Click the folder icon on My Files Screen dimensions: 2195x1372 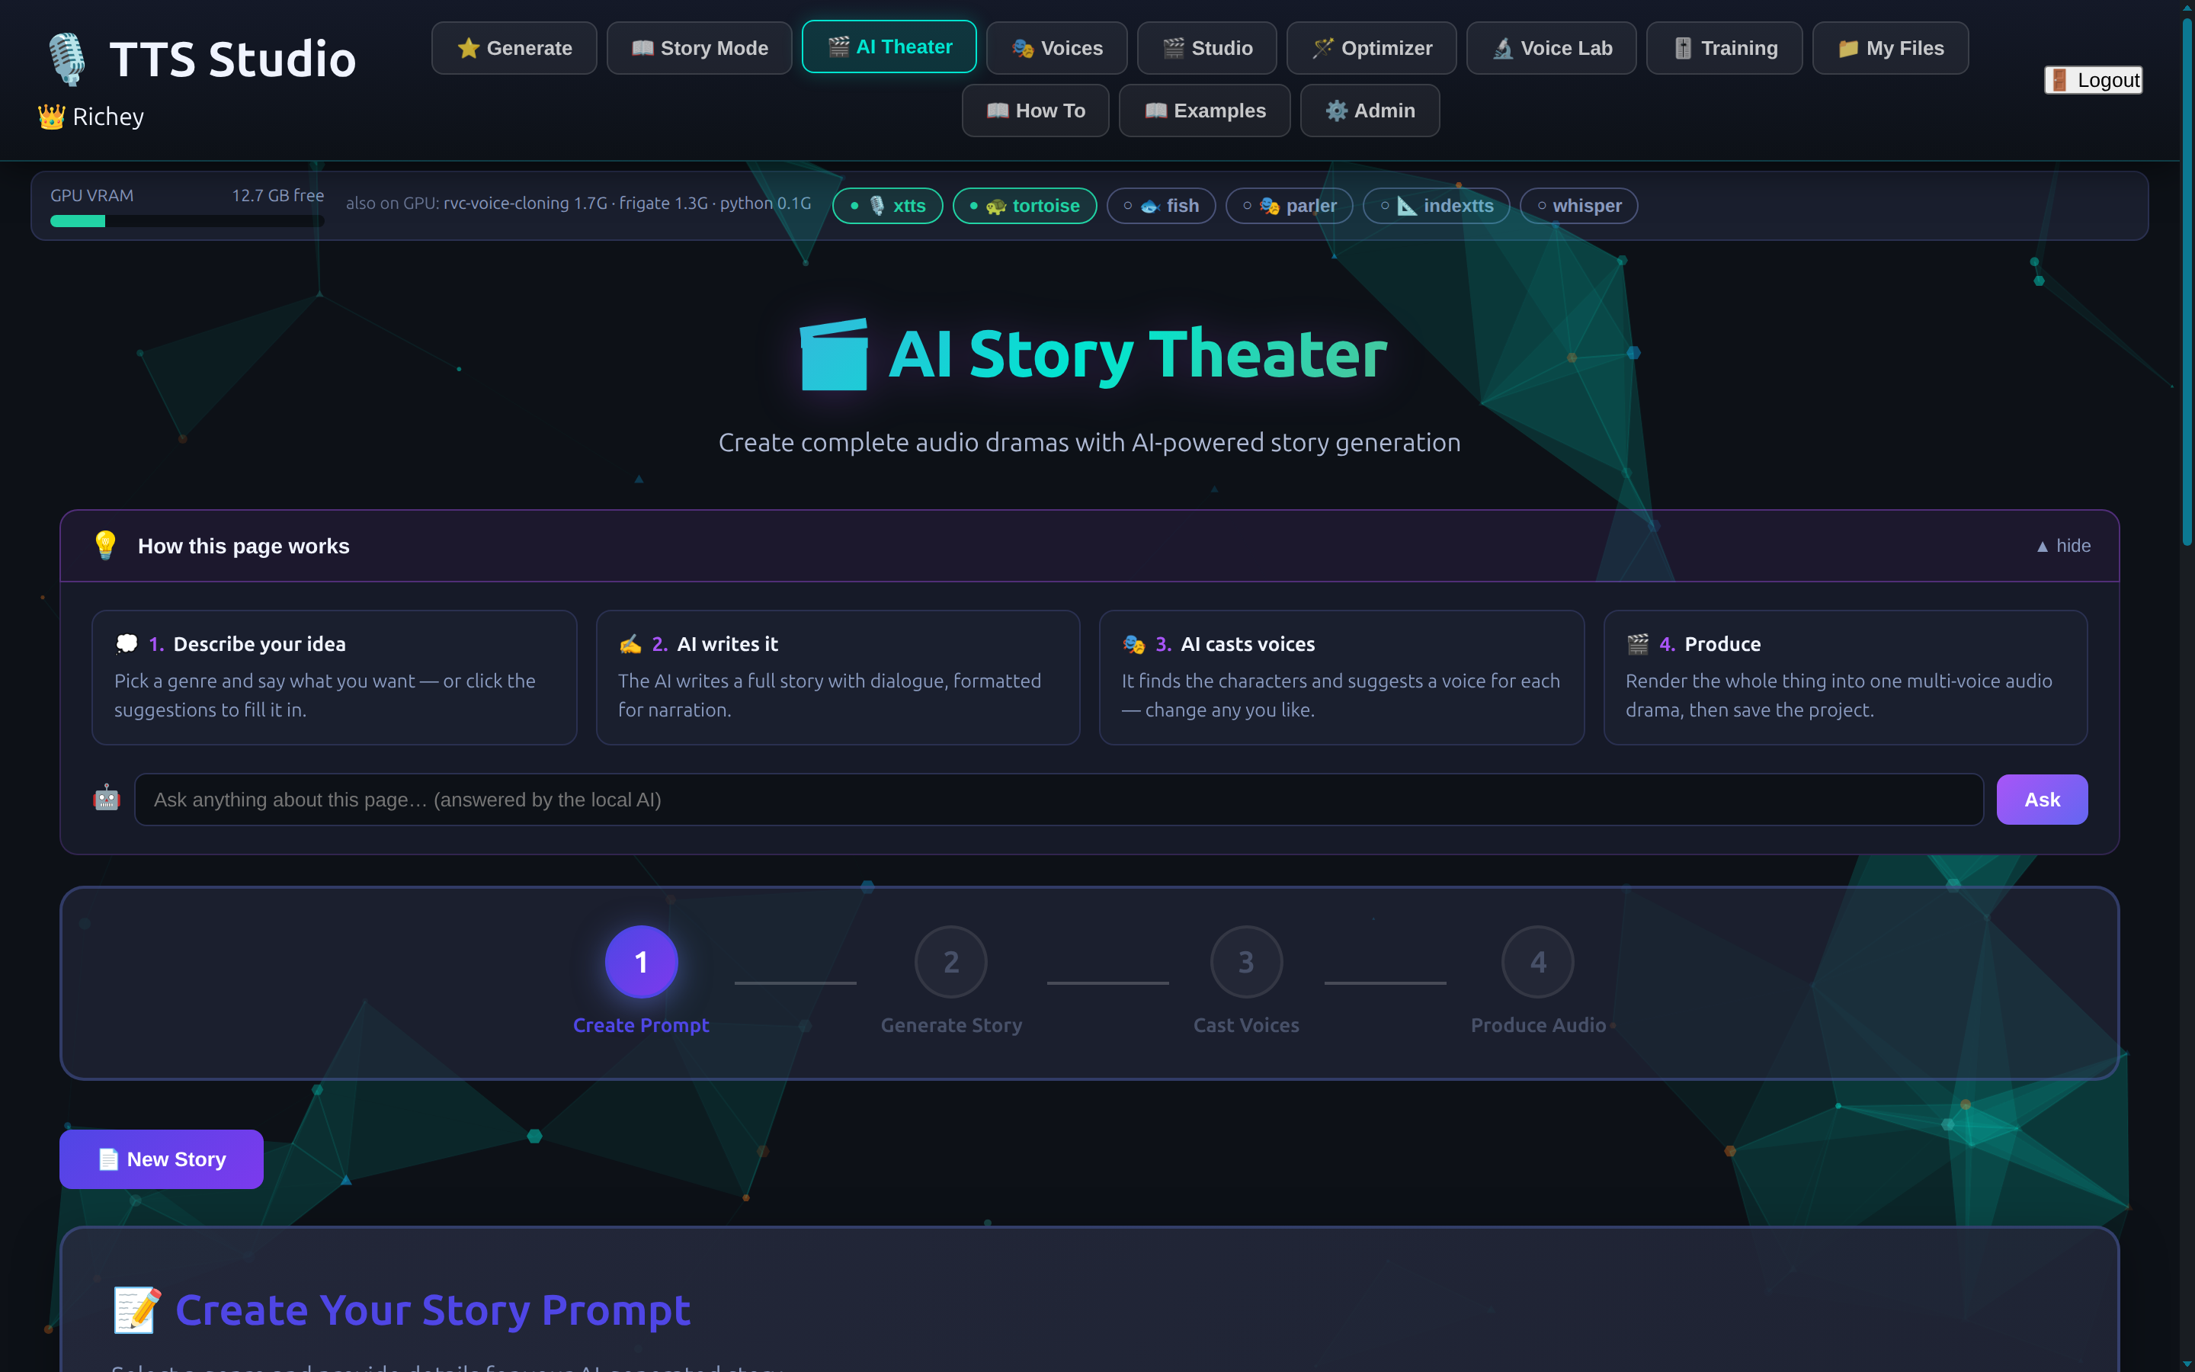[x=1847, y=48]
